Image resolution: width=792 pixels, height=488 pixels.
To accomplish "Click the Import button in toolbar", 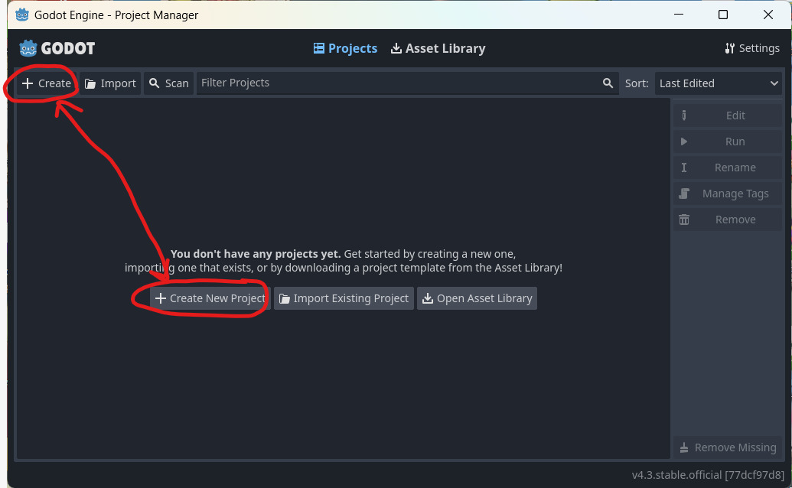I will [110, 83].
